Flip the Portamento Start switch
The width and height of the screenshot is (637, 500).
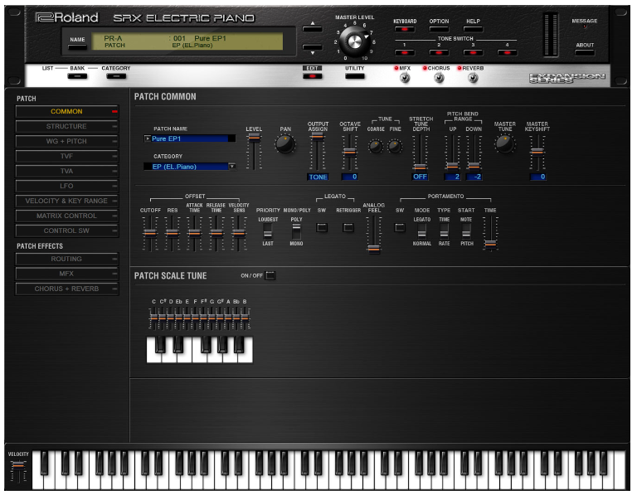(466, 231)
